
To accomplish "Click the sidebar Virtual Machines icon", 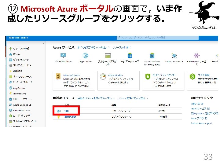I will pyautogui.click(x=10, y=110).
